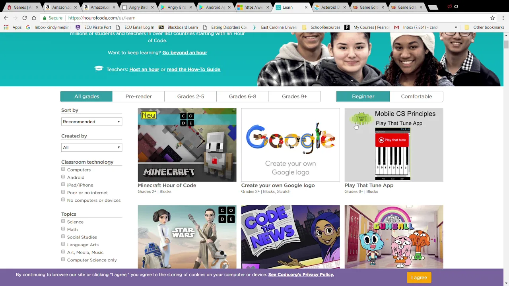The image size is (509, 286).
Task: Click the I agree cookie button
Action: (419, 278)
